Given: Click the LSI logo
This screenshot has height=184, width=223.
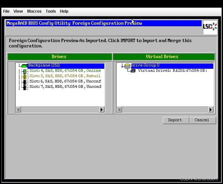Looking at the screenshot, I should (210, 27).
